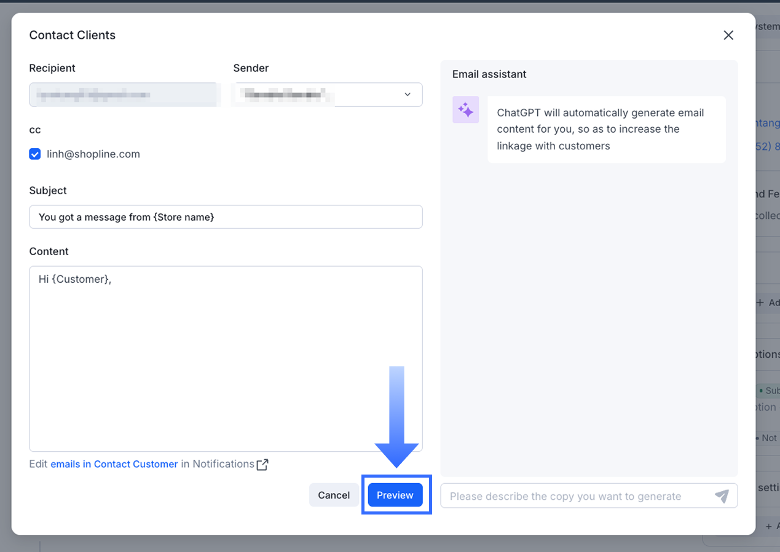
Task: Click the Email assistant heading
Action: pos(489,74)
